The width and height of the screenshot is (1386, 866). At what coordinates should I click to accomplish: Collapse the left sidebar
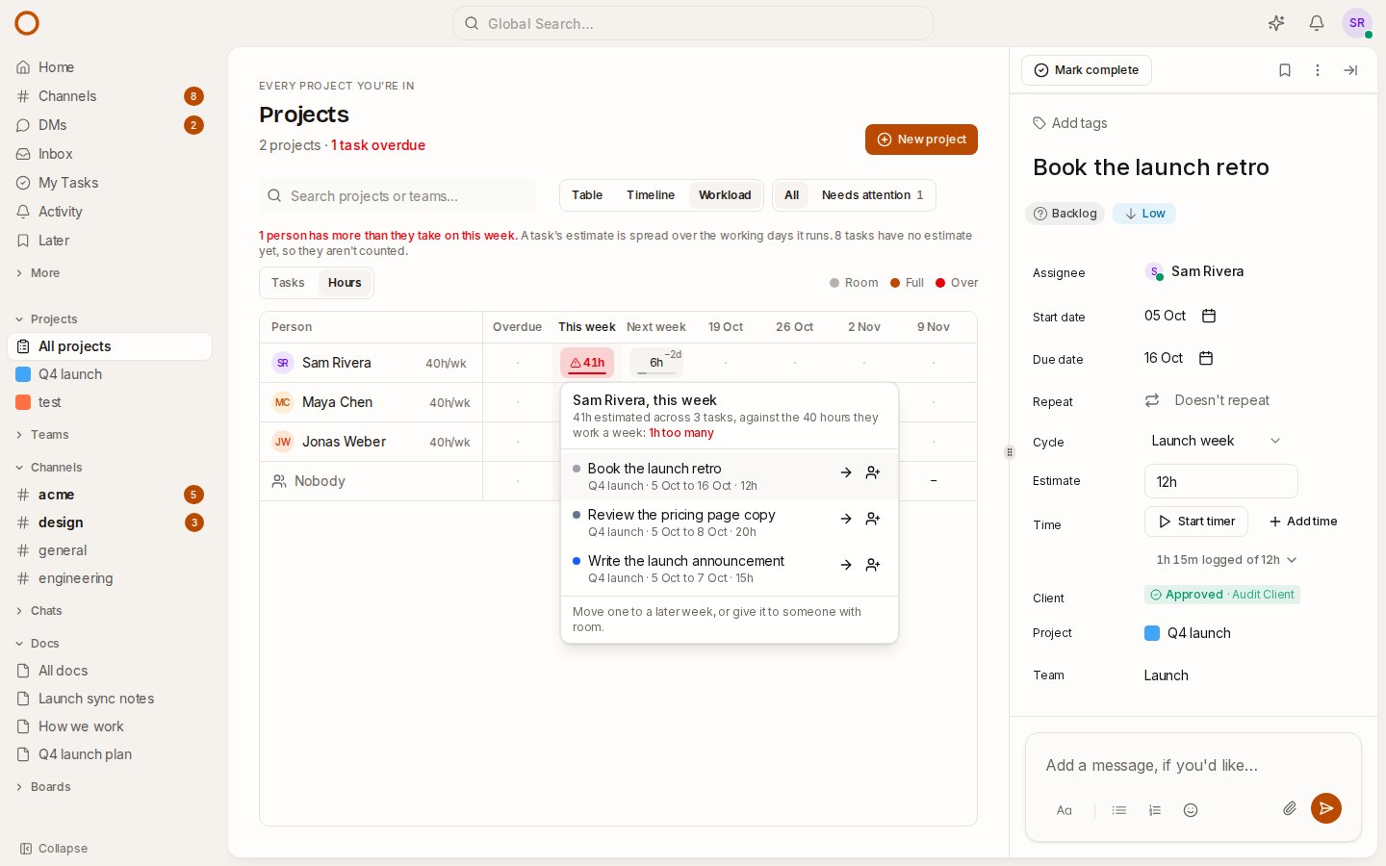click(54, 849)
